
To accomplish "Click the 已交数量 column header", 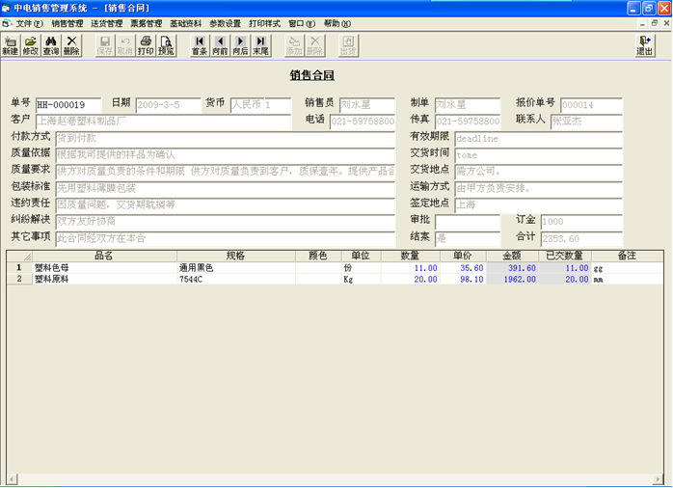I will point(565,257).
